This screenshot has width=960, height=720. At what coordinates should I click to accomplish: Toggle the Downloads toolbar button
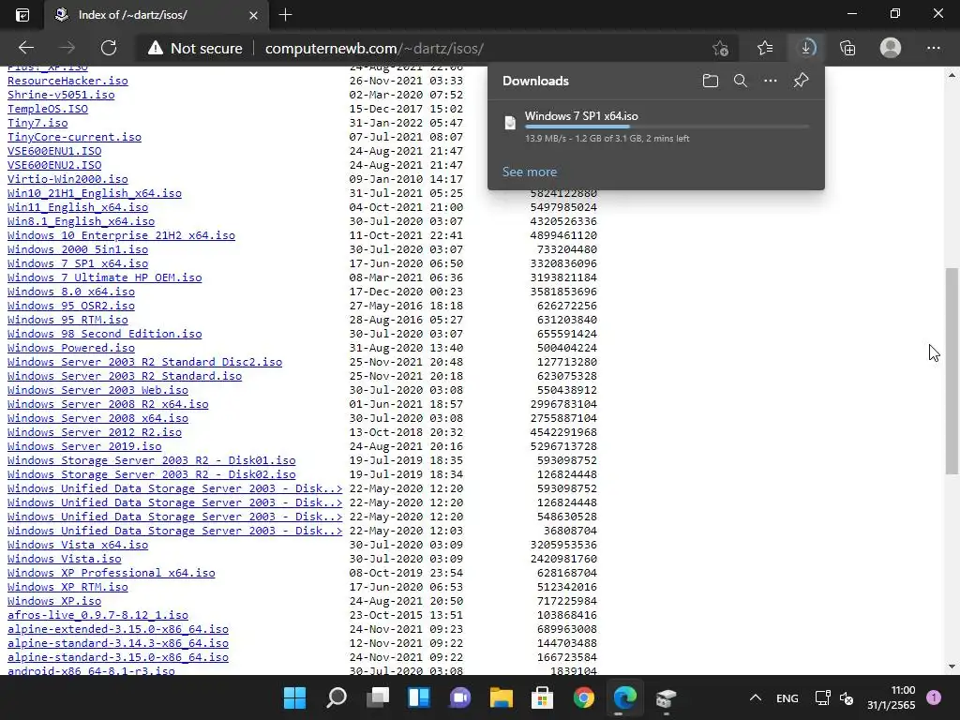click(806, 48)
